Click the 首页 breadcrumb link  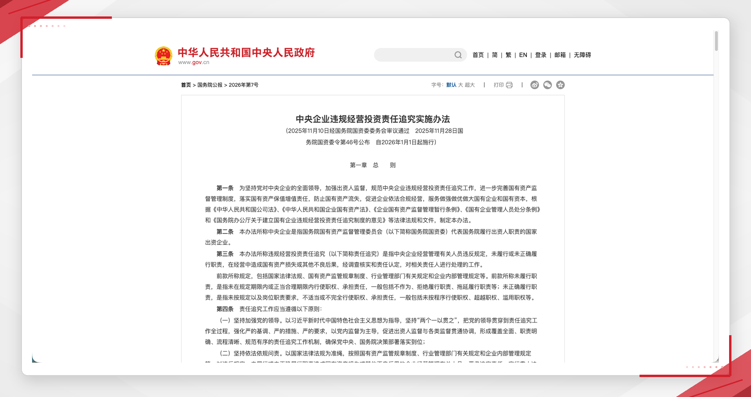tap(186, 85)
